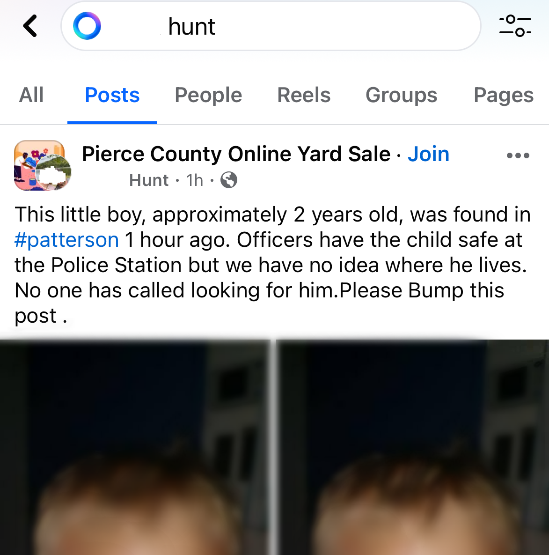Open the #patterson hashtag
Viewport: 549px width, 555px height.
[x=67, y=240]
